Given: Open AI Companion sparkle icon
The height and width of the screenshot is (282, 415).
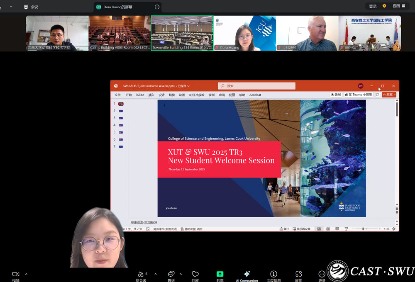Looking at the screenshot, I should [x=247, y=274].
